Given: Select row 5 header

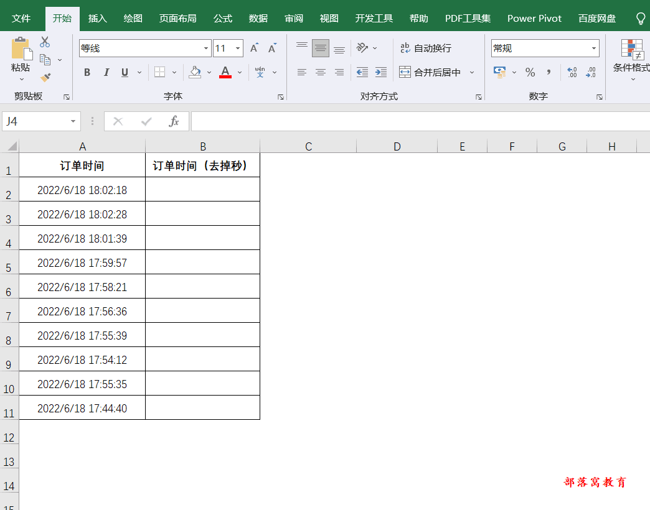Looking at the screenshot, I should [9, 262].
